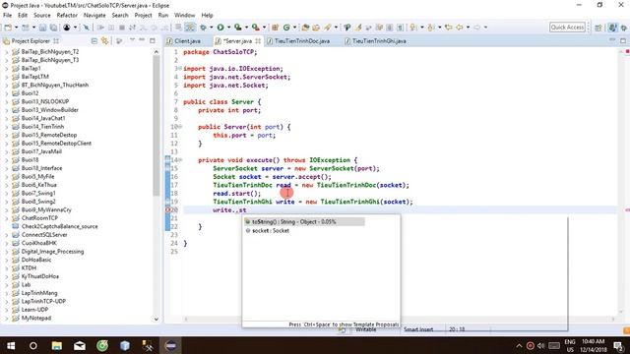Select the KyThuatDoHoa project
The image size is (630, 354).
40,276
